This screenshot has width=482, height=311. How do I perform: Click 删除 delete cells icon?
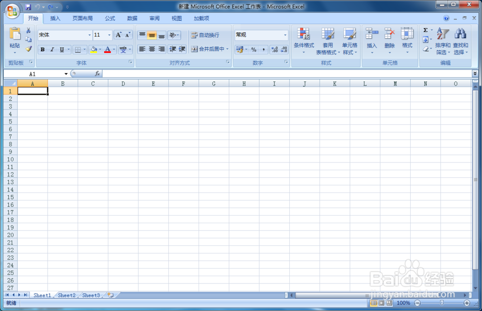coord(389,34)
